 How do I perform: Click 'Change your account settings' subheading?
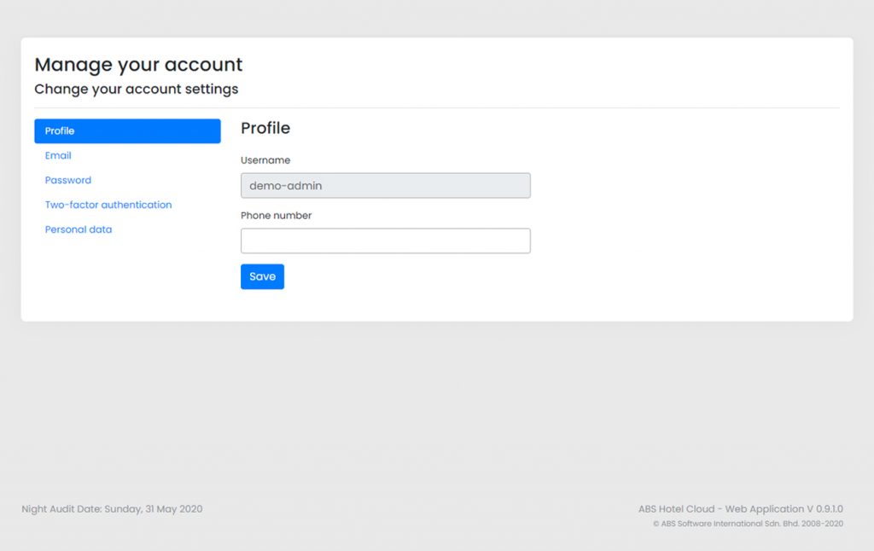point(137,89)
